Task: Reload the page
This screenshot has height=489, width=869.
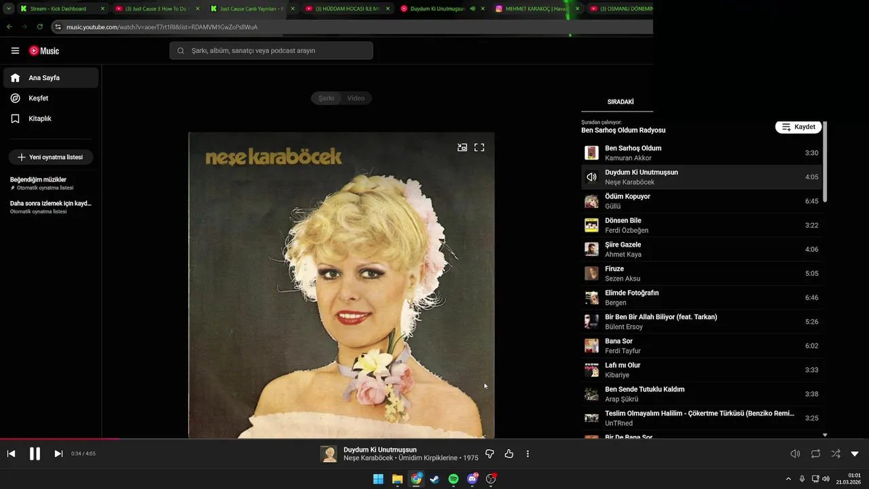Action: pos(40,26)
